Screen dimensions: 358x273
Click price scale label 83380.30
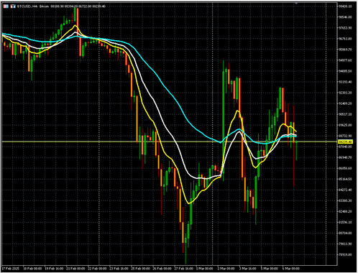[345, 200]
